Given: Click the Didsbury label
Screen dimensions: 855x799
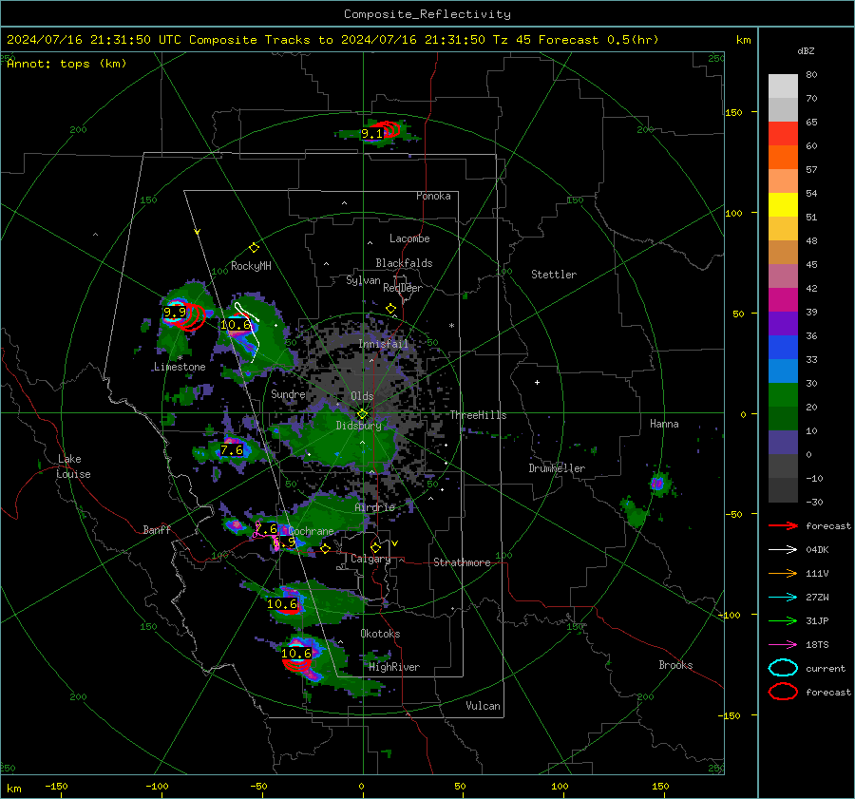Looking at the screenshot, I should pos(359,426).
